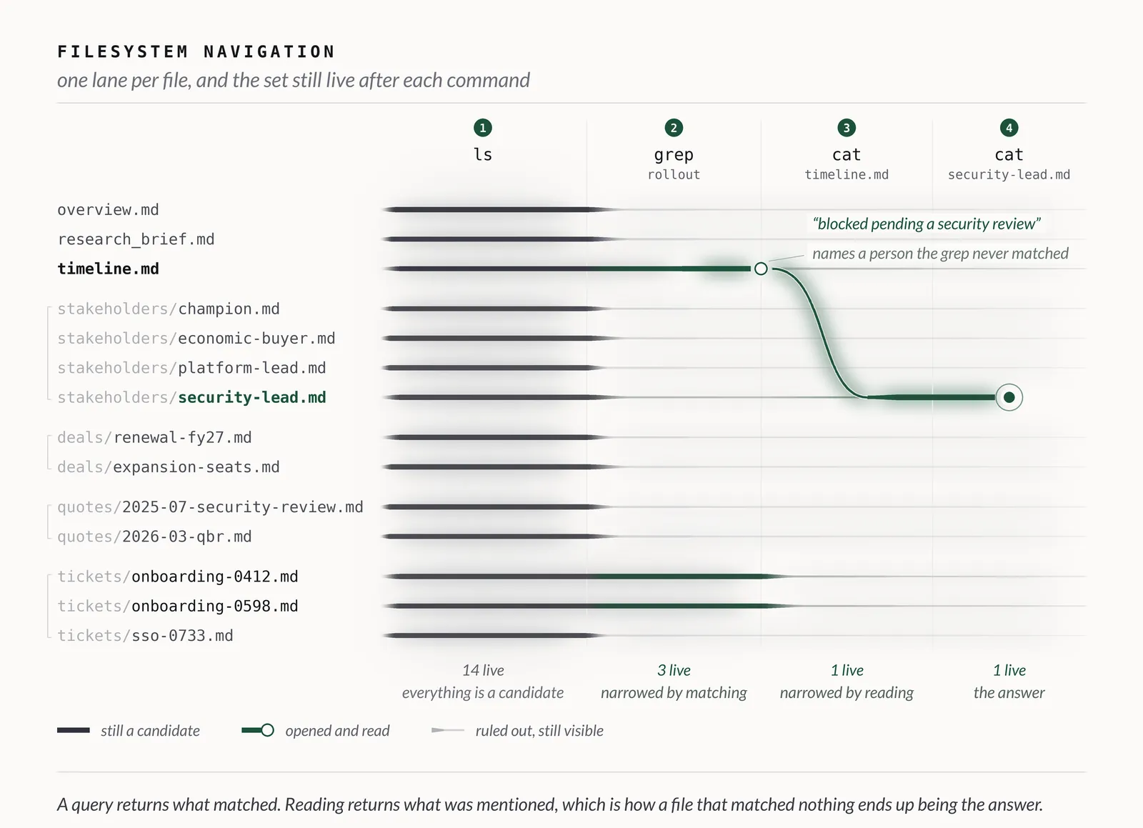Image resolution: width=1143 pixels, height=828 pixels.
Task: Select stakeholders/security-lead.md in the file list
Action: click(x=191, y=397)
